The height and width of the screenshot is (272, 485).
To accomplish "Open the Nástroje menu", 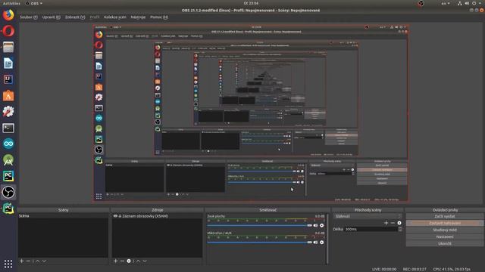I will (138, 17).
